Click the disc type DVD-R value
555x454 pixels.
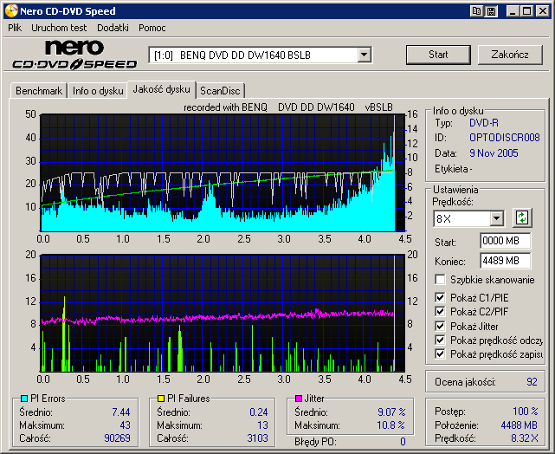point(484,123)
